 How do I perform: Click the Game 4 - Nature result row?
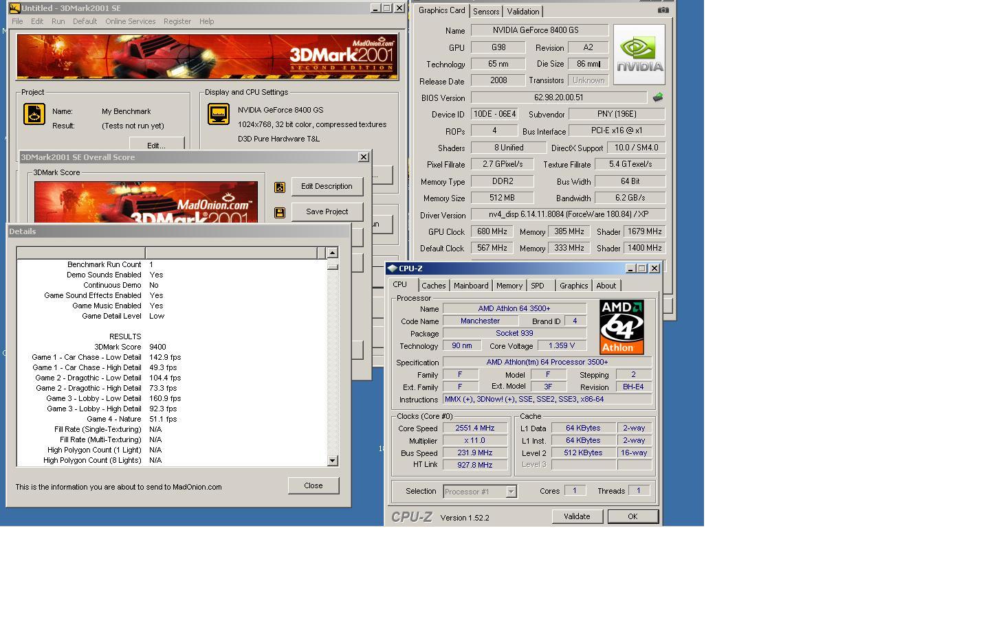coord(171,419)
